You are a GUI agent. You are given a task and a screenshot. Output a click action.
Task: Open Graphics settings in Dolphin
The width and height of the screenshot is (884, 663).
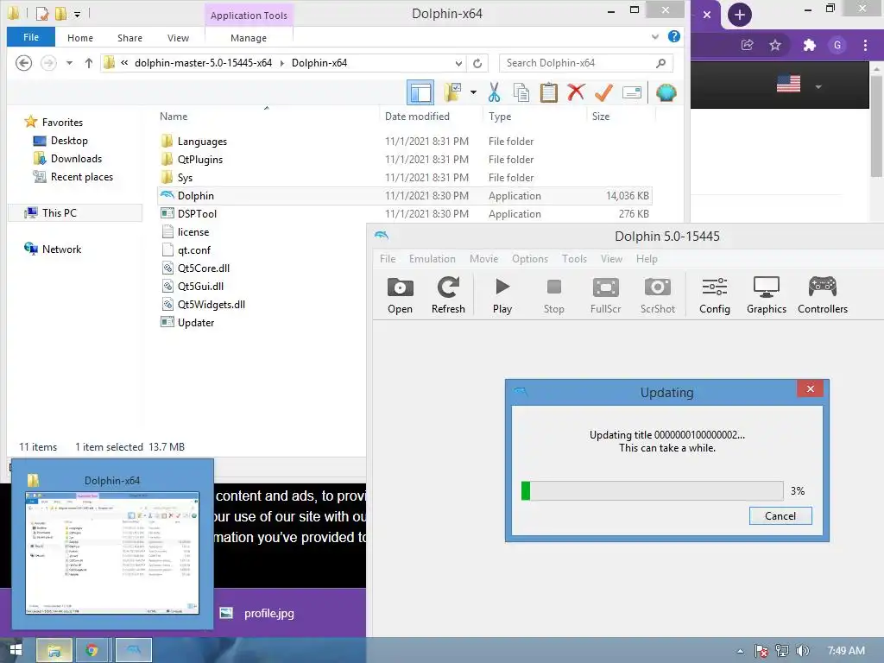767,295
